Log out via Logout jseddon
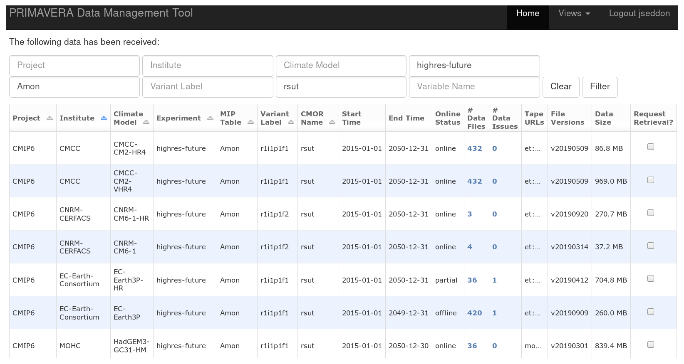The width and height of the screenshot is (684, 364). coord(639,13)
